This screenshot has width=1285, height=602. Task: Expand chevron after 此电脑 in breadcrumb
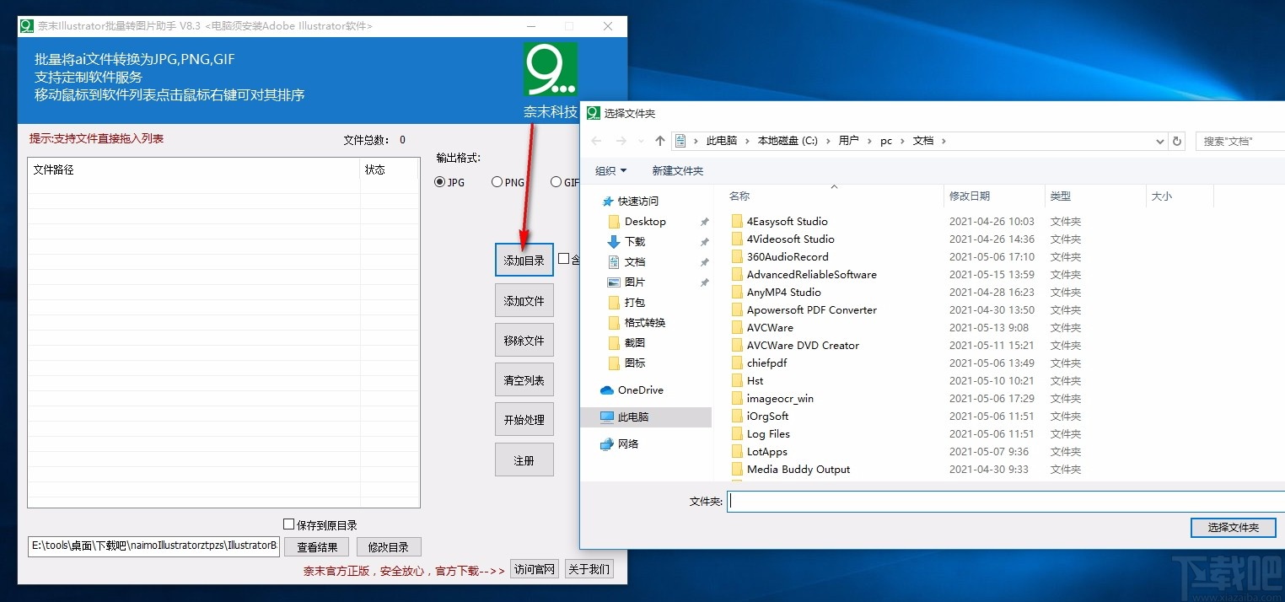tap(747, 141)
